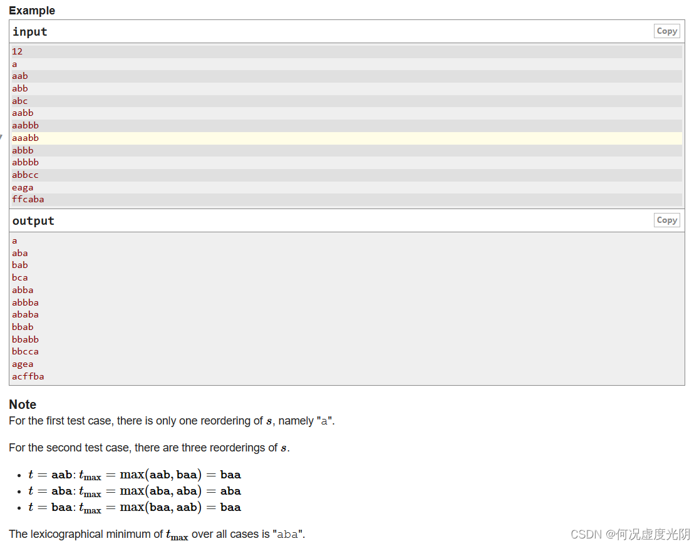The height and width of the screenshot is (546, 699).
Task: Select the input line "abbcc"
Action: click(x=25, y=175)
